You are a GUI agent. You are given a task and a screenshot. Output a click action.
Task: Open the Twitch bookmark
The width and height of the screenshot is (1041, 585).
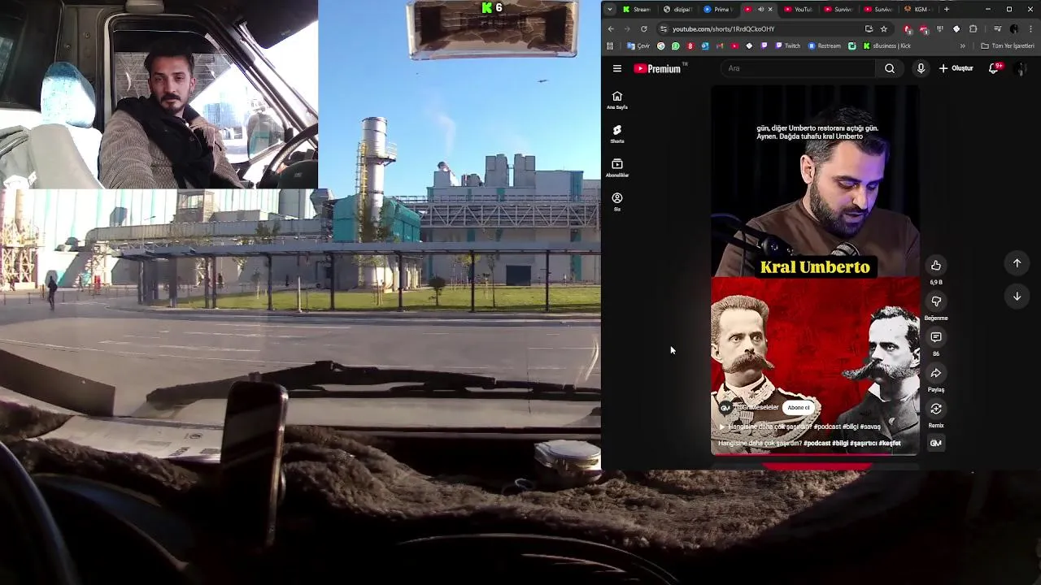(786, 46)
